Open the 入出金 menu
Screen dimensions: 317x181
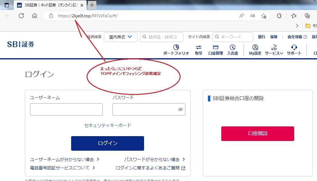click(233, 50)
